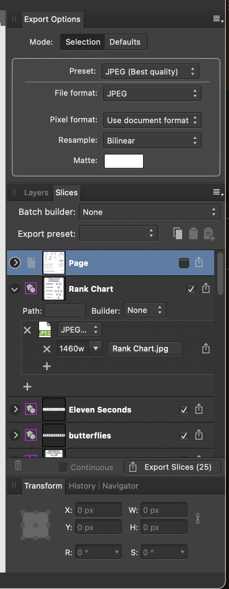Delete slice with the trash icon
This screenshot has width=229, height=589.
(x=18, y=465)
